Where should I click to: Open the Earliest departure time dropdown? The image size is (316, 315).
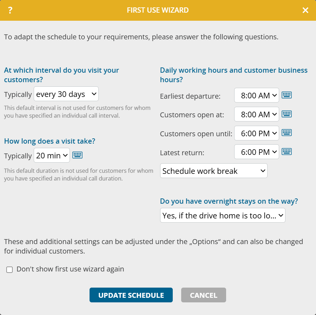256,95
